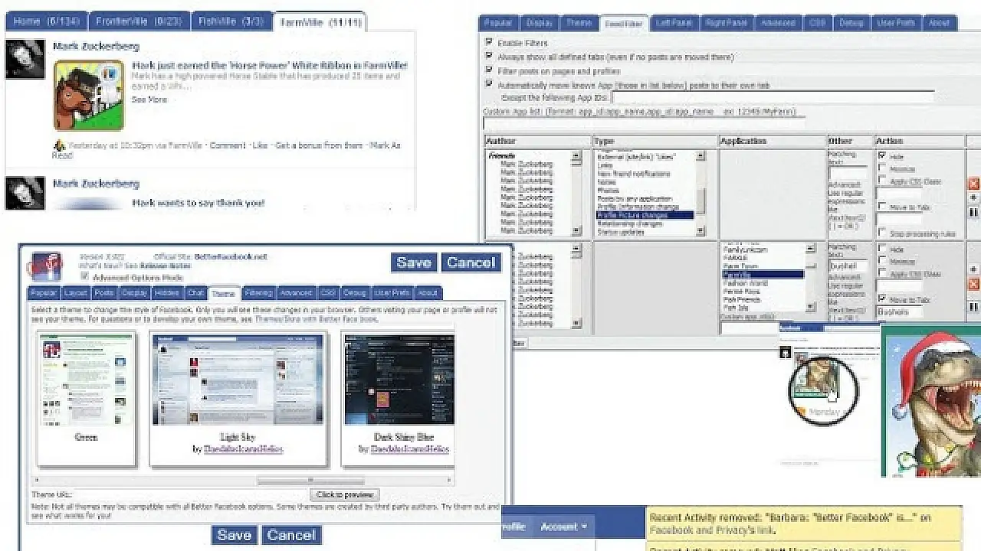Toggle the Enable Filters checkbox
981x551 pixels.
pos(489,43)
